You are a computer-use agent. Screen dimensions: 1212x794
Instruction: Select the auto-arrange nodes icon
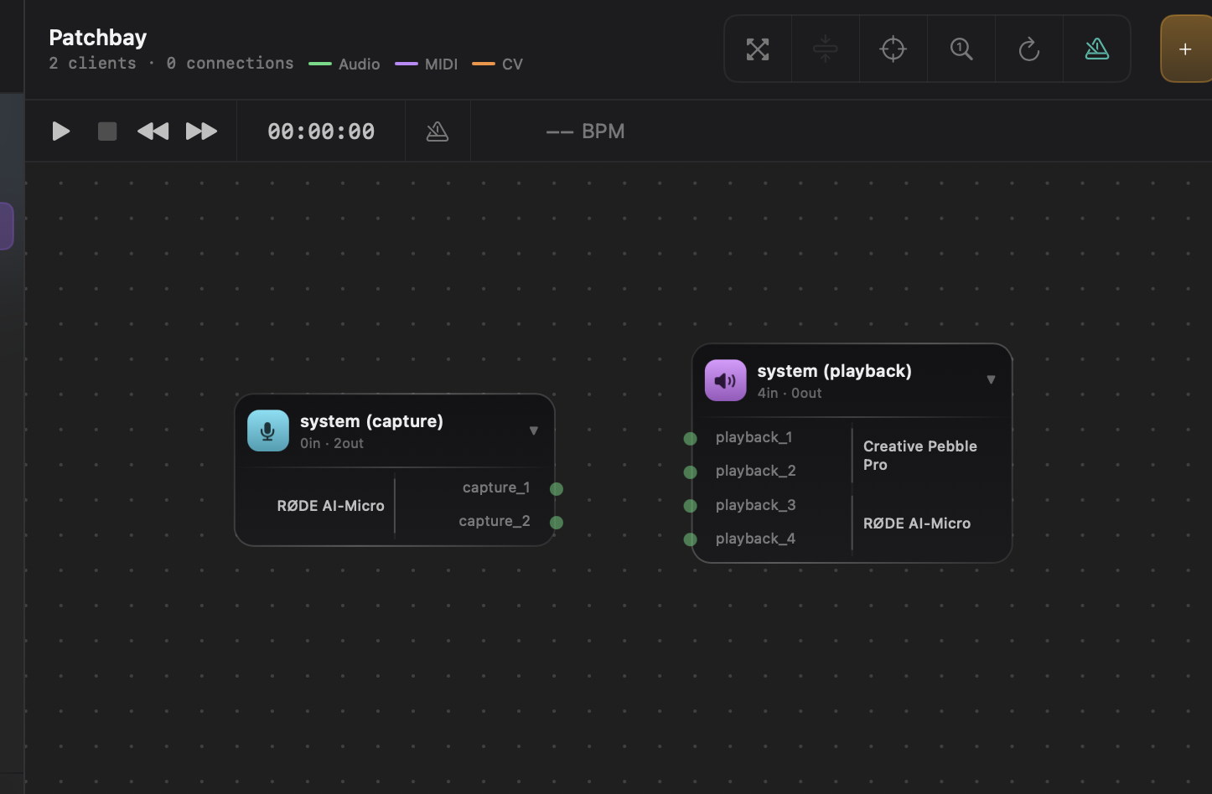825,49
